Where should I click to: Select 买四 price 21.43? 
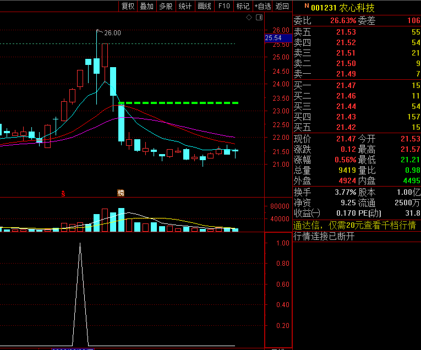pyautogui.click(x=346, y=117)
